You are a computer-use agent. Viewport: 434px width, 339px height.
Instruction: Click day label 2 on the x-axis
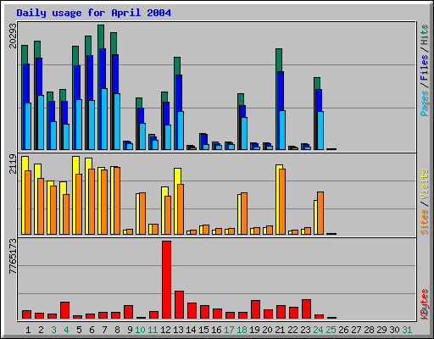click(41, 330)
